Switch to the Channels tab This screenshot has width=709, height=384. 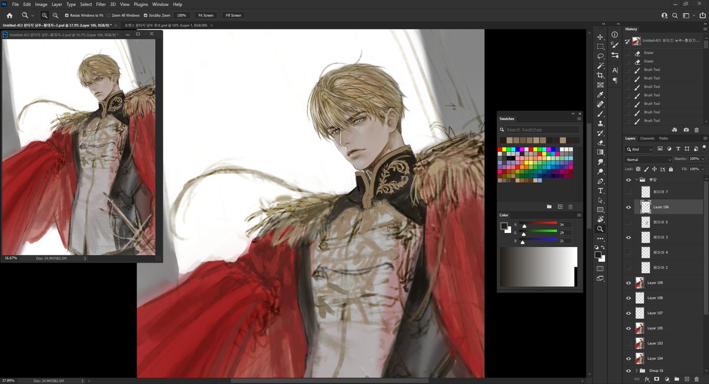(647, 139)
